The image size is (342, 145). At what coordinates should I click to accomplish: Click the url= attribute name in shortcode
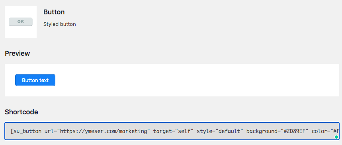pyautogui.click(x=51, y=131)
